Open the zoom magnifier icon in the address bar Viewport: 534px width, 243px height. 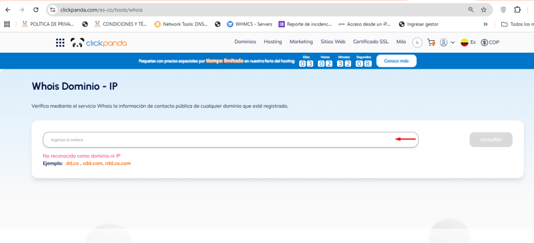pos(471,10)
